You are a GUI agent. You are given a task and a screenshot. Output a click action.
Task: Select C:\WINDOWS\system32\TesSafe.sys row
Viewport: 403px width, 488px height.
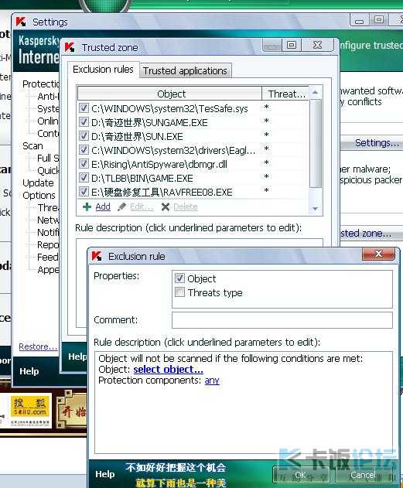coord(193,108)
